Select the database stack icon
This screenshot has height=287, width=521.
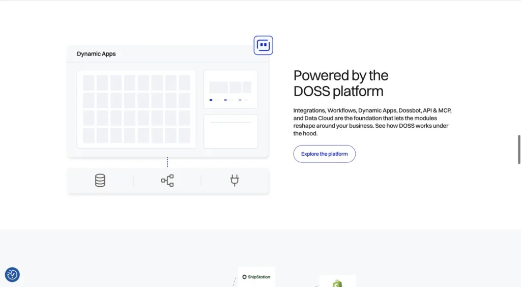(x=100, y=180)
